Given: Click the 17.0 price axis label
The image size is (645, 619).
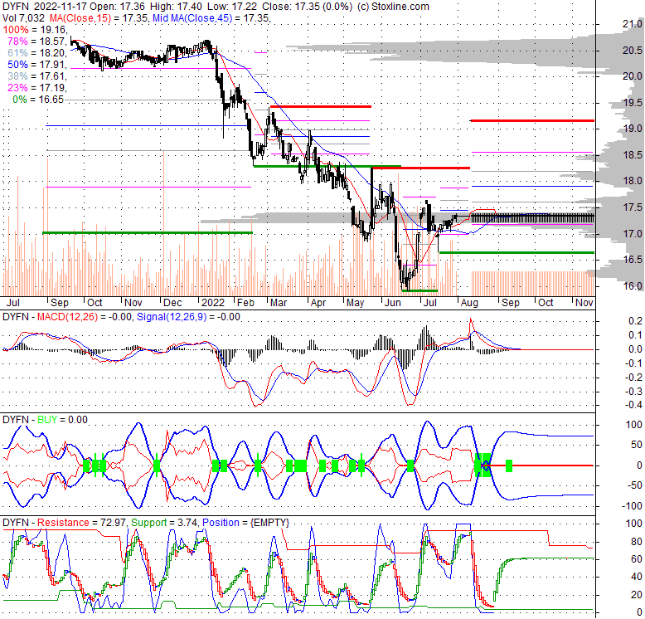Looking at the screenshot, I should tap(632, 233).
